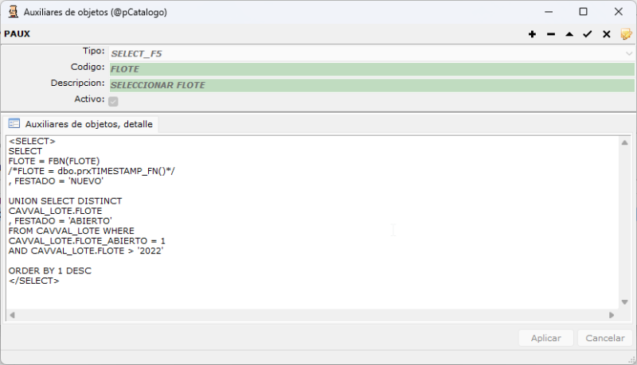Screen dimensions: 637x365
Task: Click the app icon in title bar
Action: [x=13, y=12]
